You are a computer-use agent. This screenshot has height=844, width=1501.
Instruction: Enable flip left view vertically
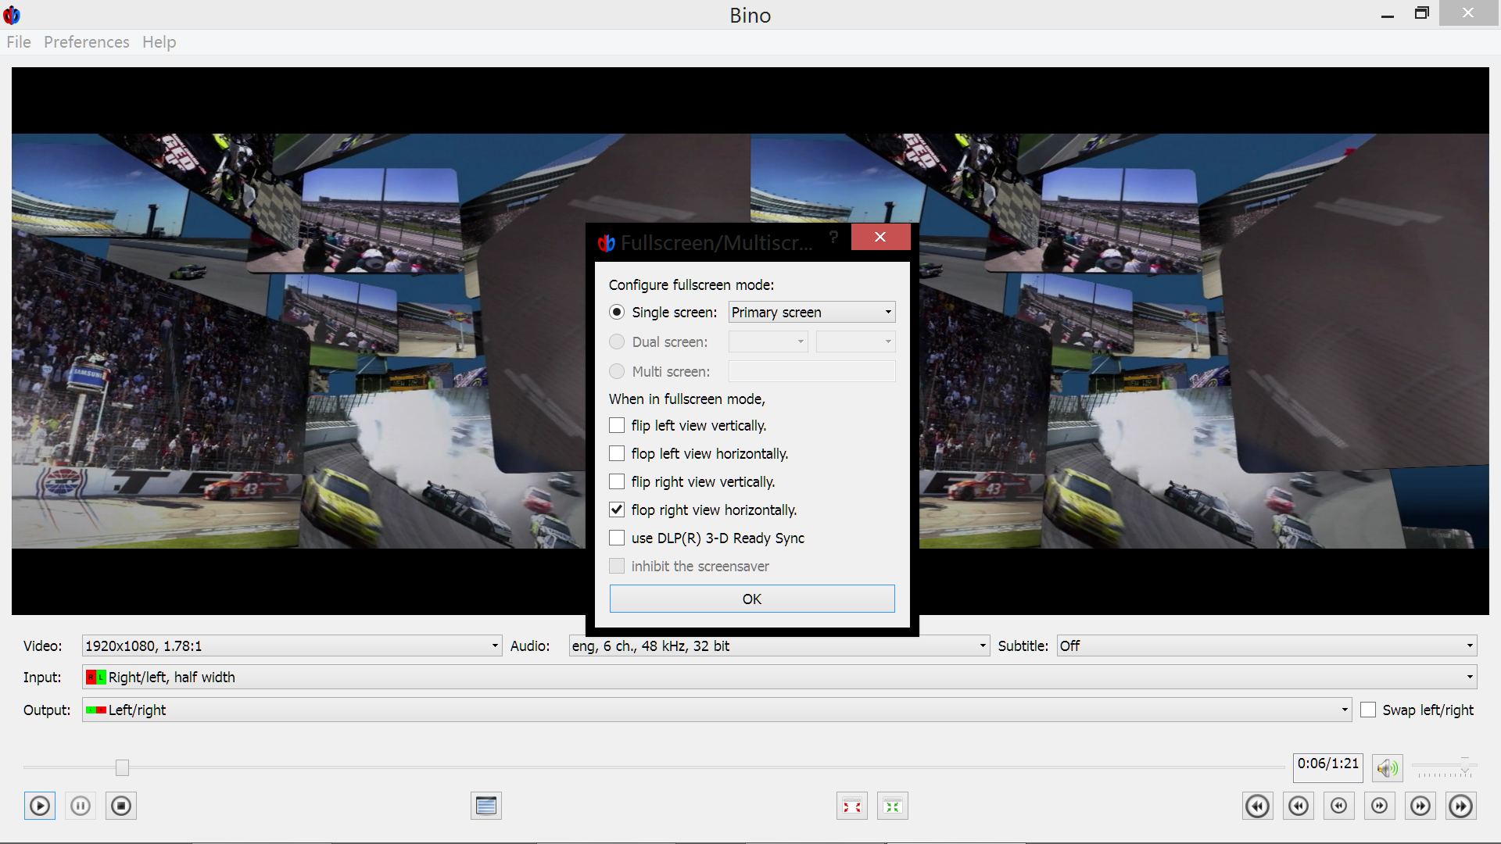617,425
